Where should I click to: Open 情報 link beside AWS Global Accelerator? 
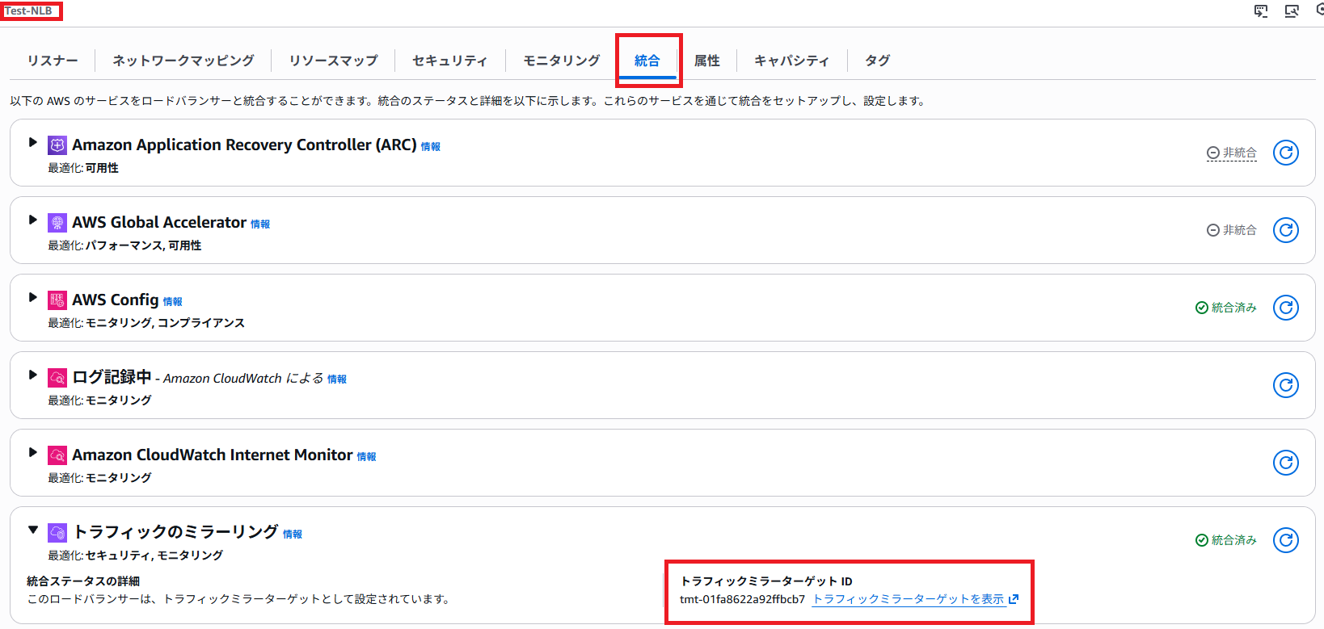pyautogui.click(x=260, y=224)
